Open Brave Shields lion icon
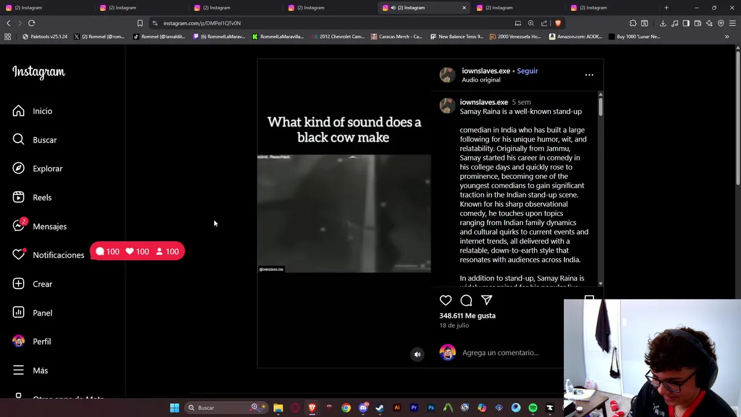741x417 pixels. click(x=557, y=23)
